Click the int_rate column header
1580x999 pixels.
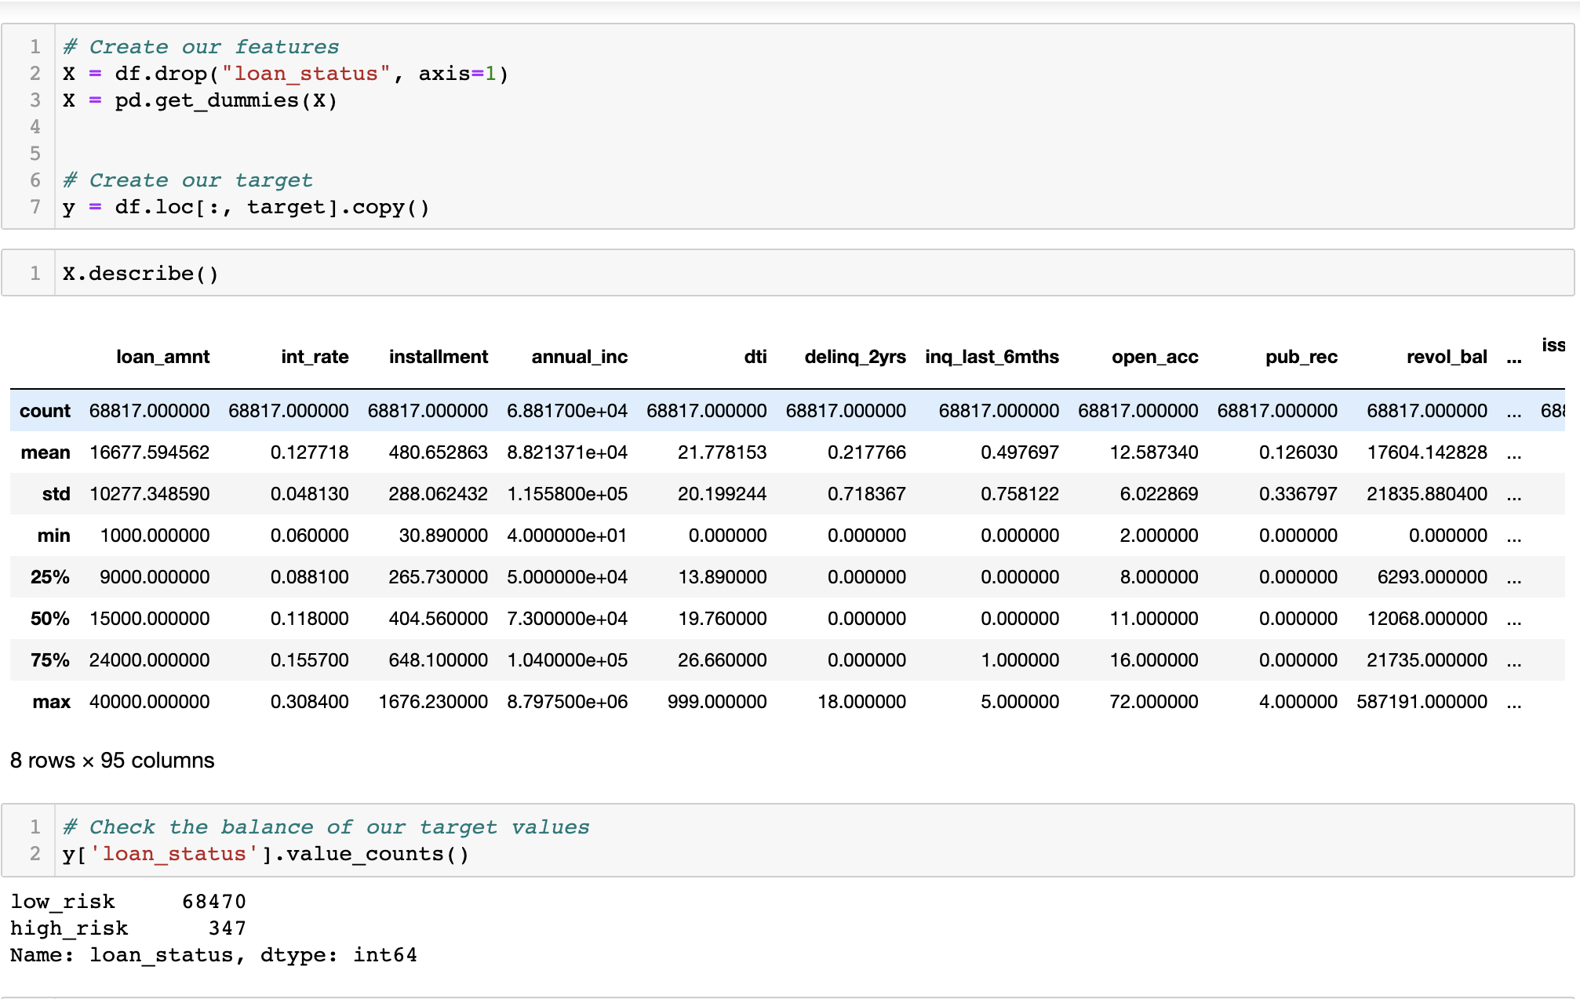coord(315,357)
